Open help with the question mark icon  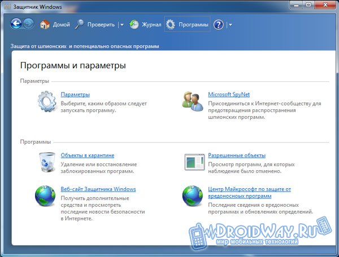(218, 25)
